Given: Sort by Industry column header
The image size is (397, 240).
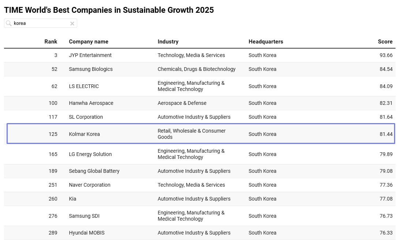Looking at the screenshot, I should [x=168, y=42].
